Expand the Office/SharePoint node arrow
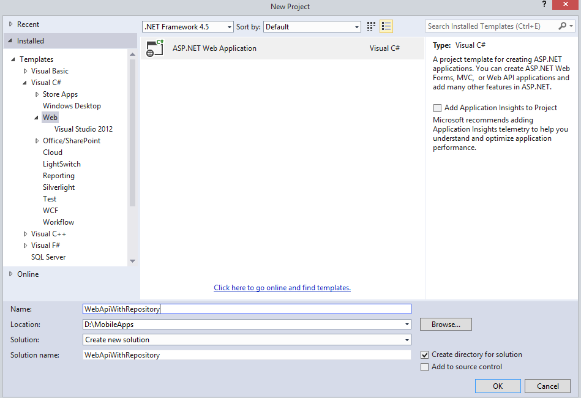The height and width of the screenshot is (398, 581). (x=37, y=141)
